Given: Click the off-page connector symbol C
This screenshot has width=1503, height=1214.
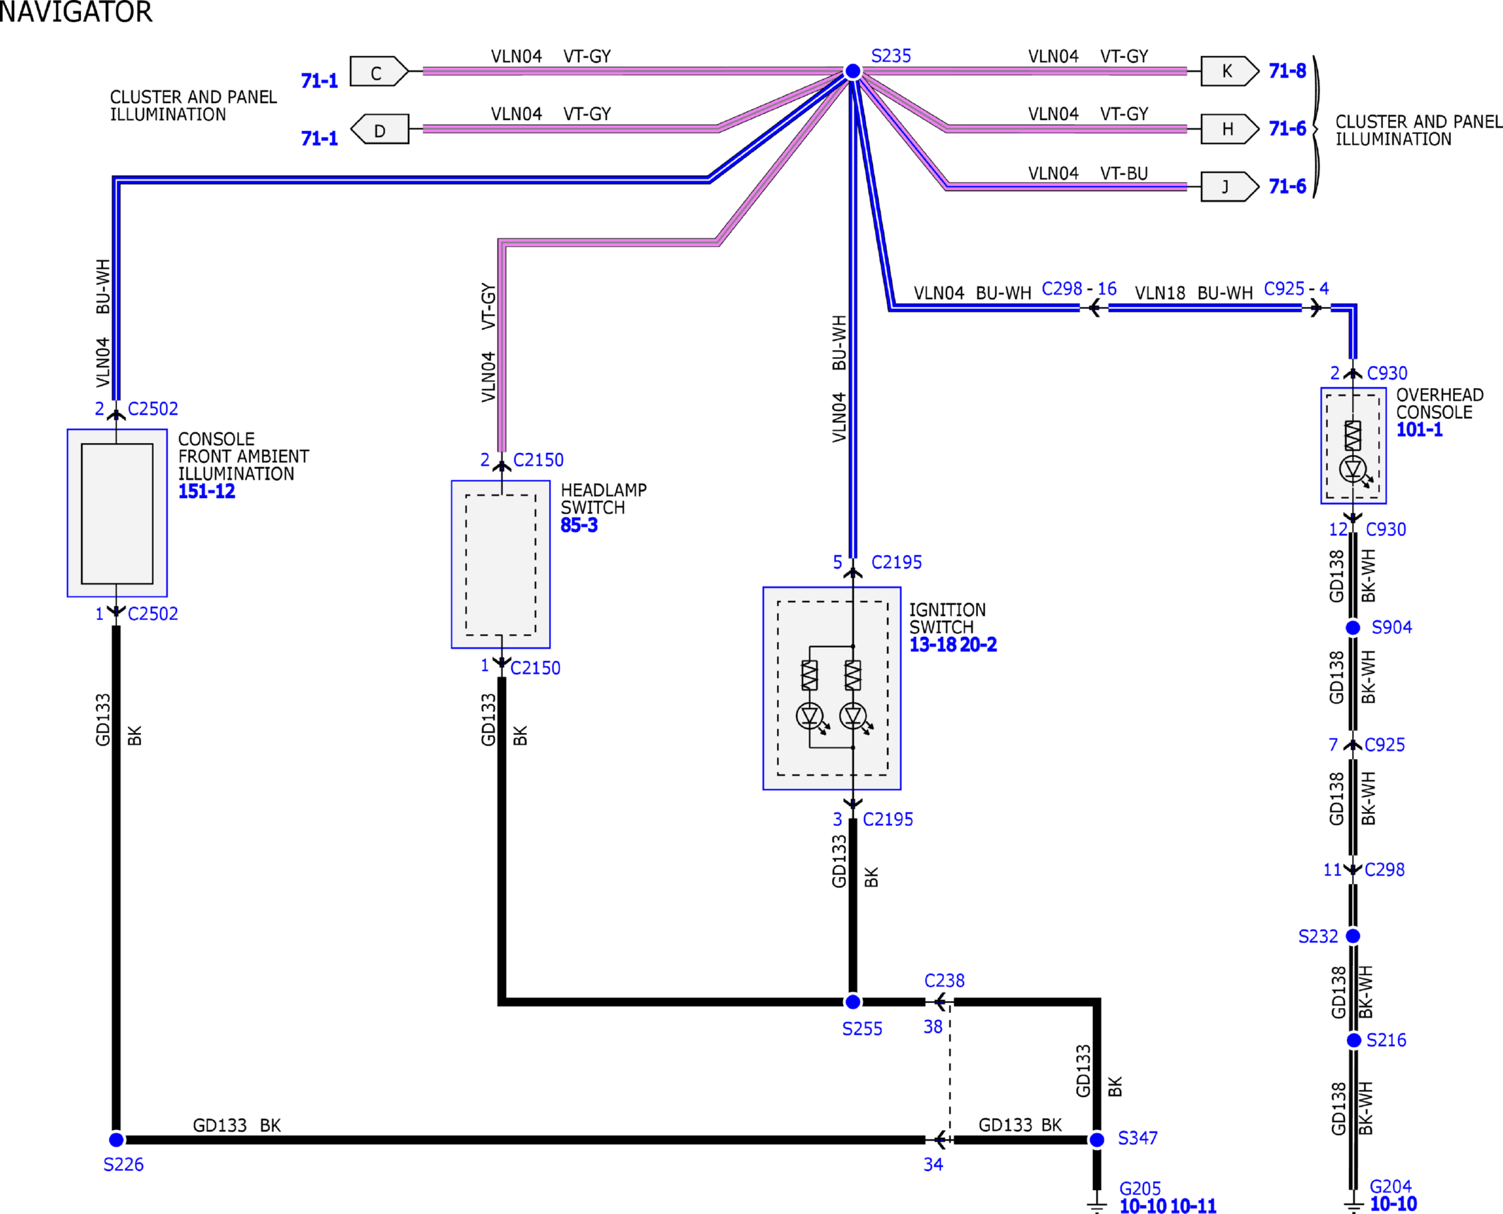Looking at the screenshot, I should click(x=379, y=71).
